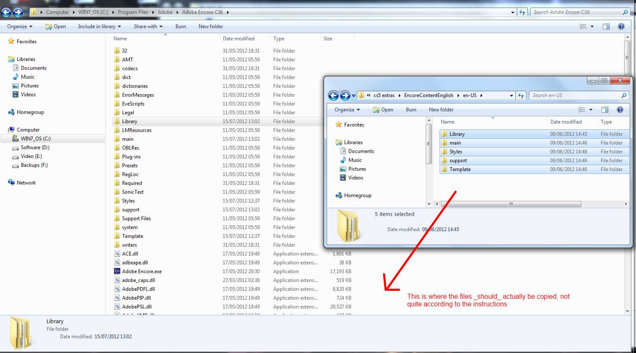Refresh the en-US window address bar

(x=521, y=95)
